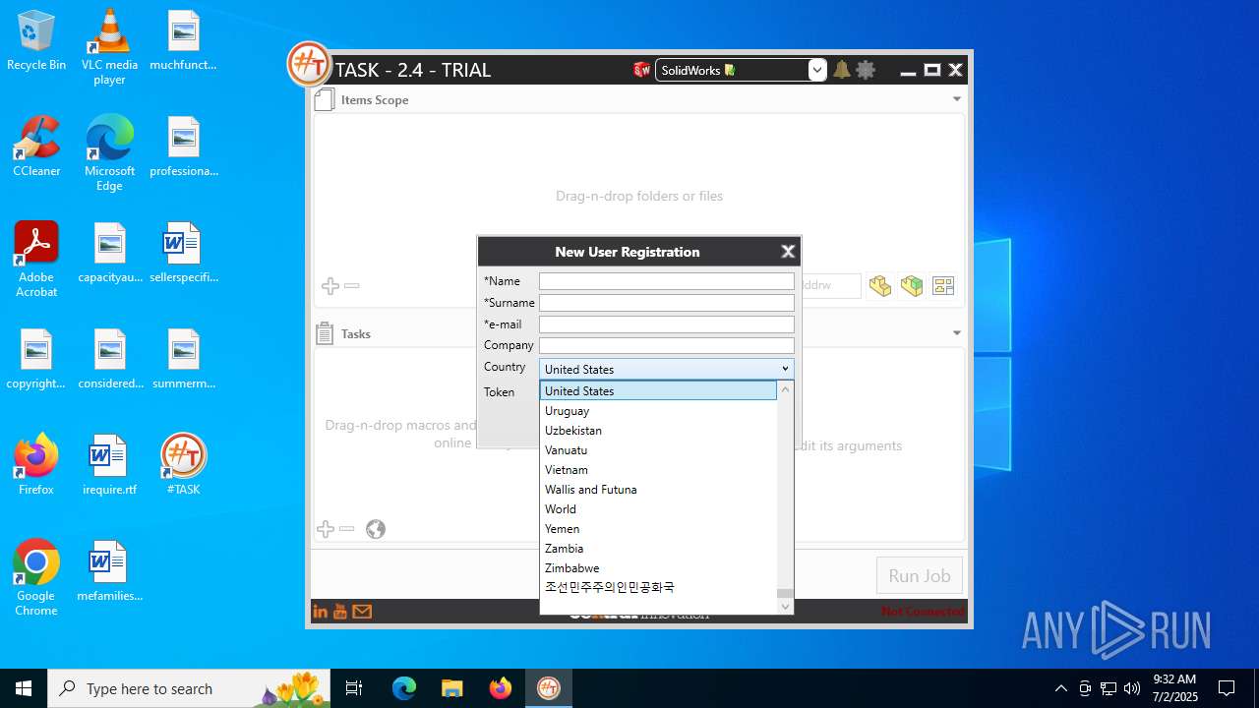Toggle the Country combo box
The width and height of the screenshot is (1259, 708).
(667, 369)
